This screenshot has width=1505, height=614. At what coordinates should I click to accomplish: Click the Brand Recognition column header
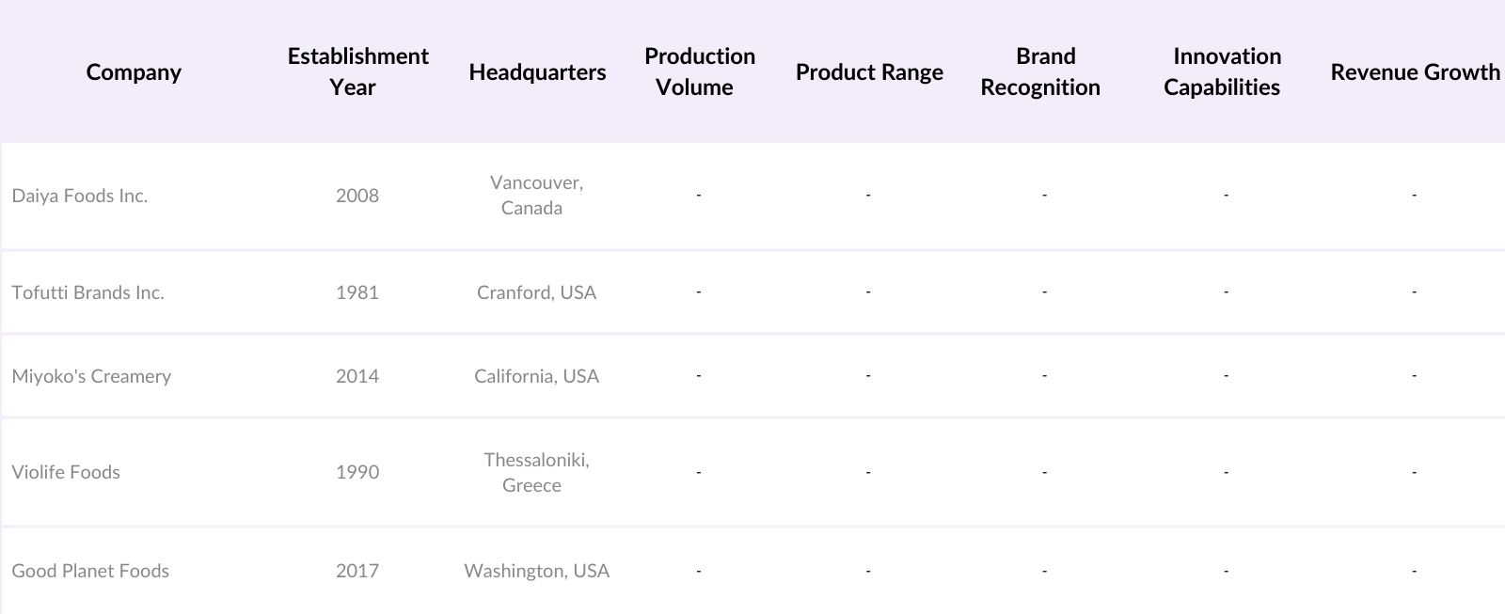(1040, 71)
